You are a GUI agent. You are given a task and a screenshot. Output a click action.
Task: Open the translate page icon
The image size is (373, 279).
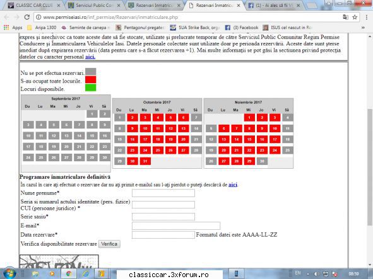click(x=345, y=17)
